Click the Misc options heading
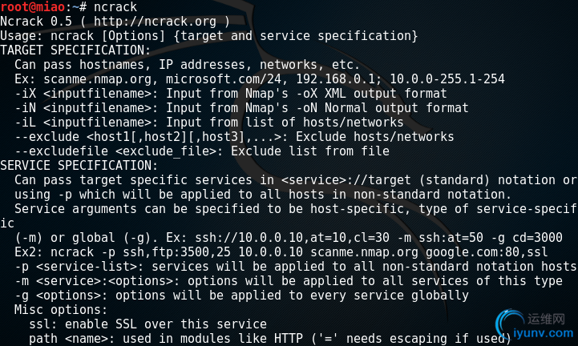The image size is (578, 346). click(61, 309)
